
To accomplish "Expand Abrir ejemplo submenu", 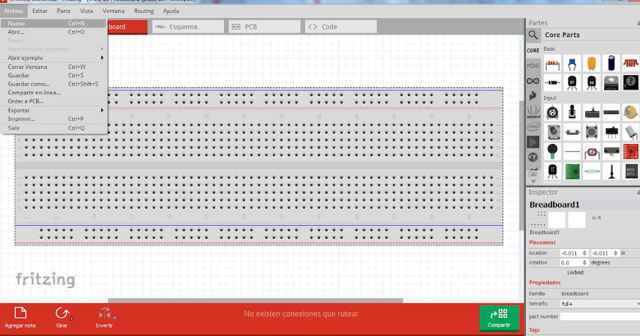I will pyautogui.click(x=54, y=58).
